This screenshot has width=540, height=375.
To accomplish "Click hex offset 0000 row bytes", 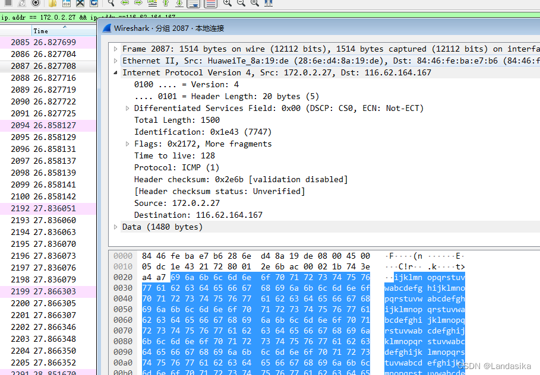I will [x=256, y=256].
